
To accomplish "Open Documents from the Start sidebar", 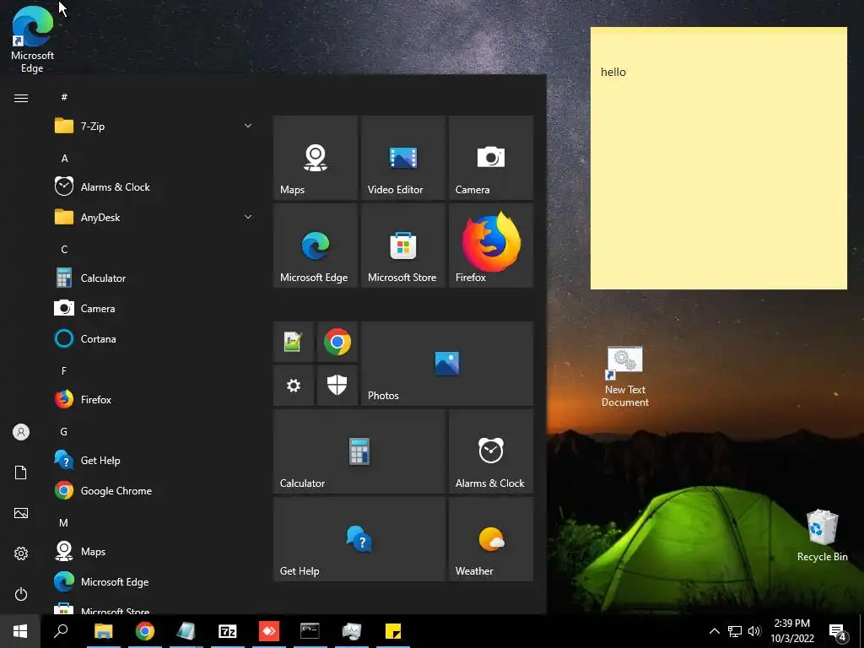I will (21, 472).
